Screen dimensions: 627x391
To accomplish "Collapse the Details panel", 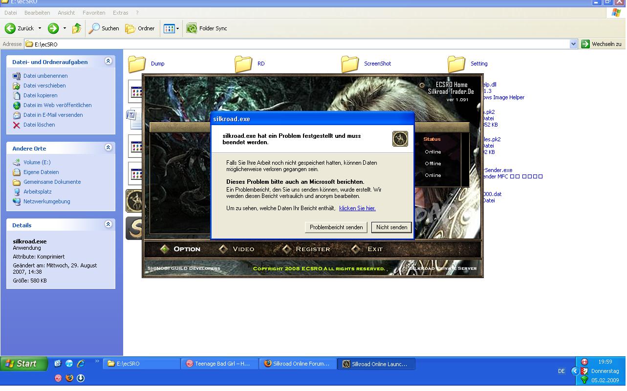I will 108,224.
